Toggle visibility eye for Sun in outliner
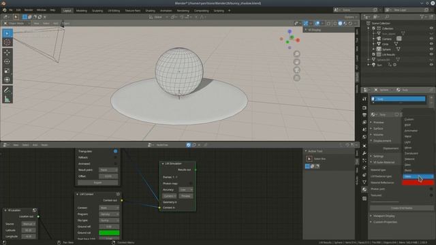 tap(431, 65)
